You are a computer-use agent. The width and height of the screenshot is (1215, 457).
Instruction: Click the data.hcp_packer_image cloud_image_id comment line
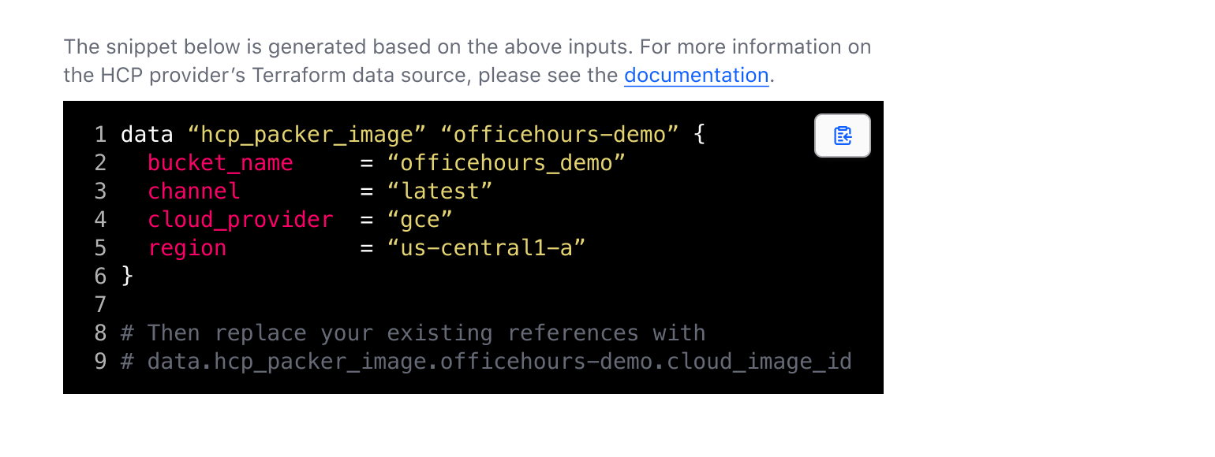486,362
